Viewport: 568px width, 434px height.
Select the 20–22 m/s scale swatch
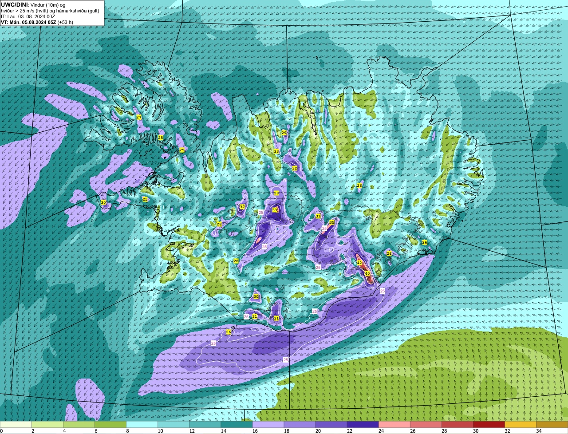pyautogui.click(x=331, y=424)
